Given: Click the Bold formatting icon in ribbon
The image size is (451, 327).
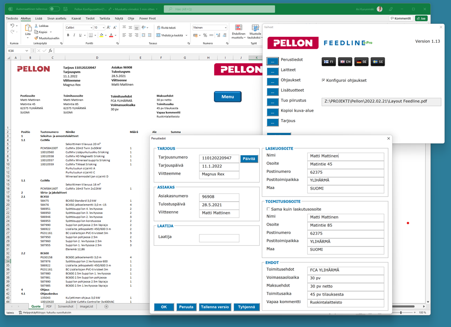Looking at the screenshot, I should (x=68, y=35).
